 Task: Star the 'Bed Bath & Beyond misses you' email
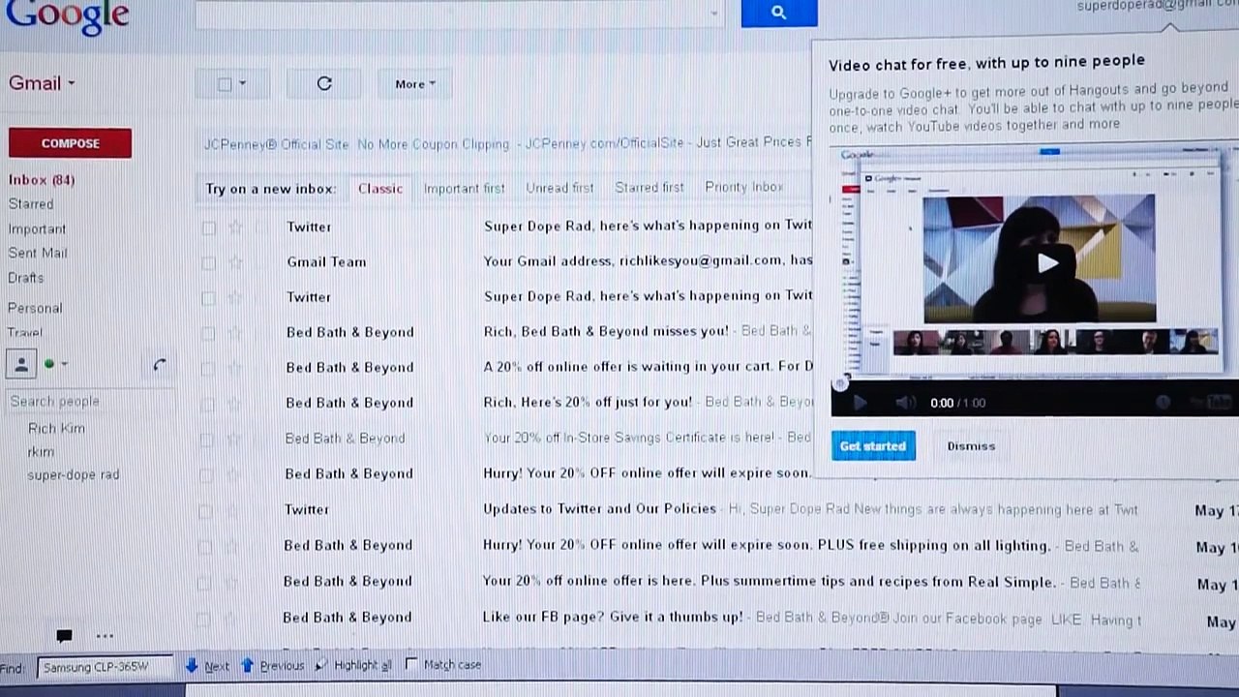click(235, 333)
